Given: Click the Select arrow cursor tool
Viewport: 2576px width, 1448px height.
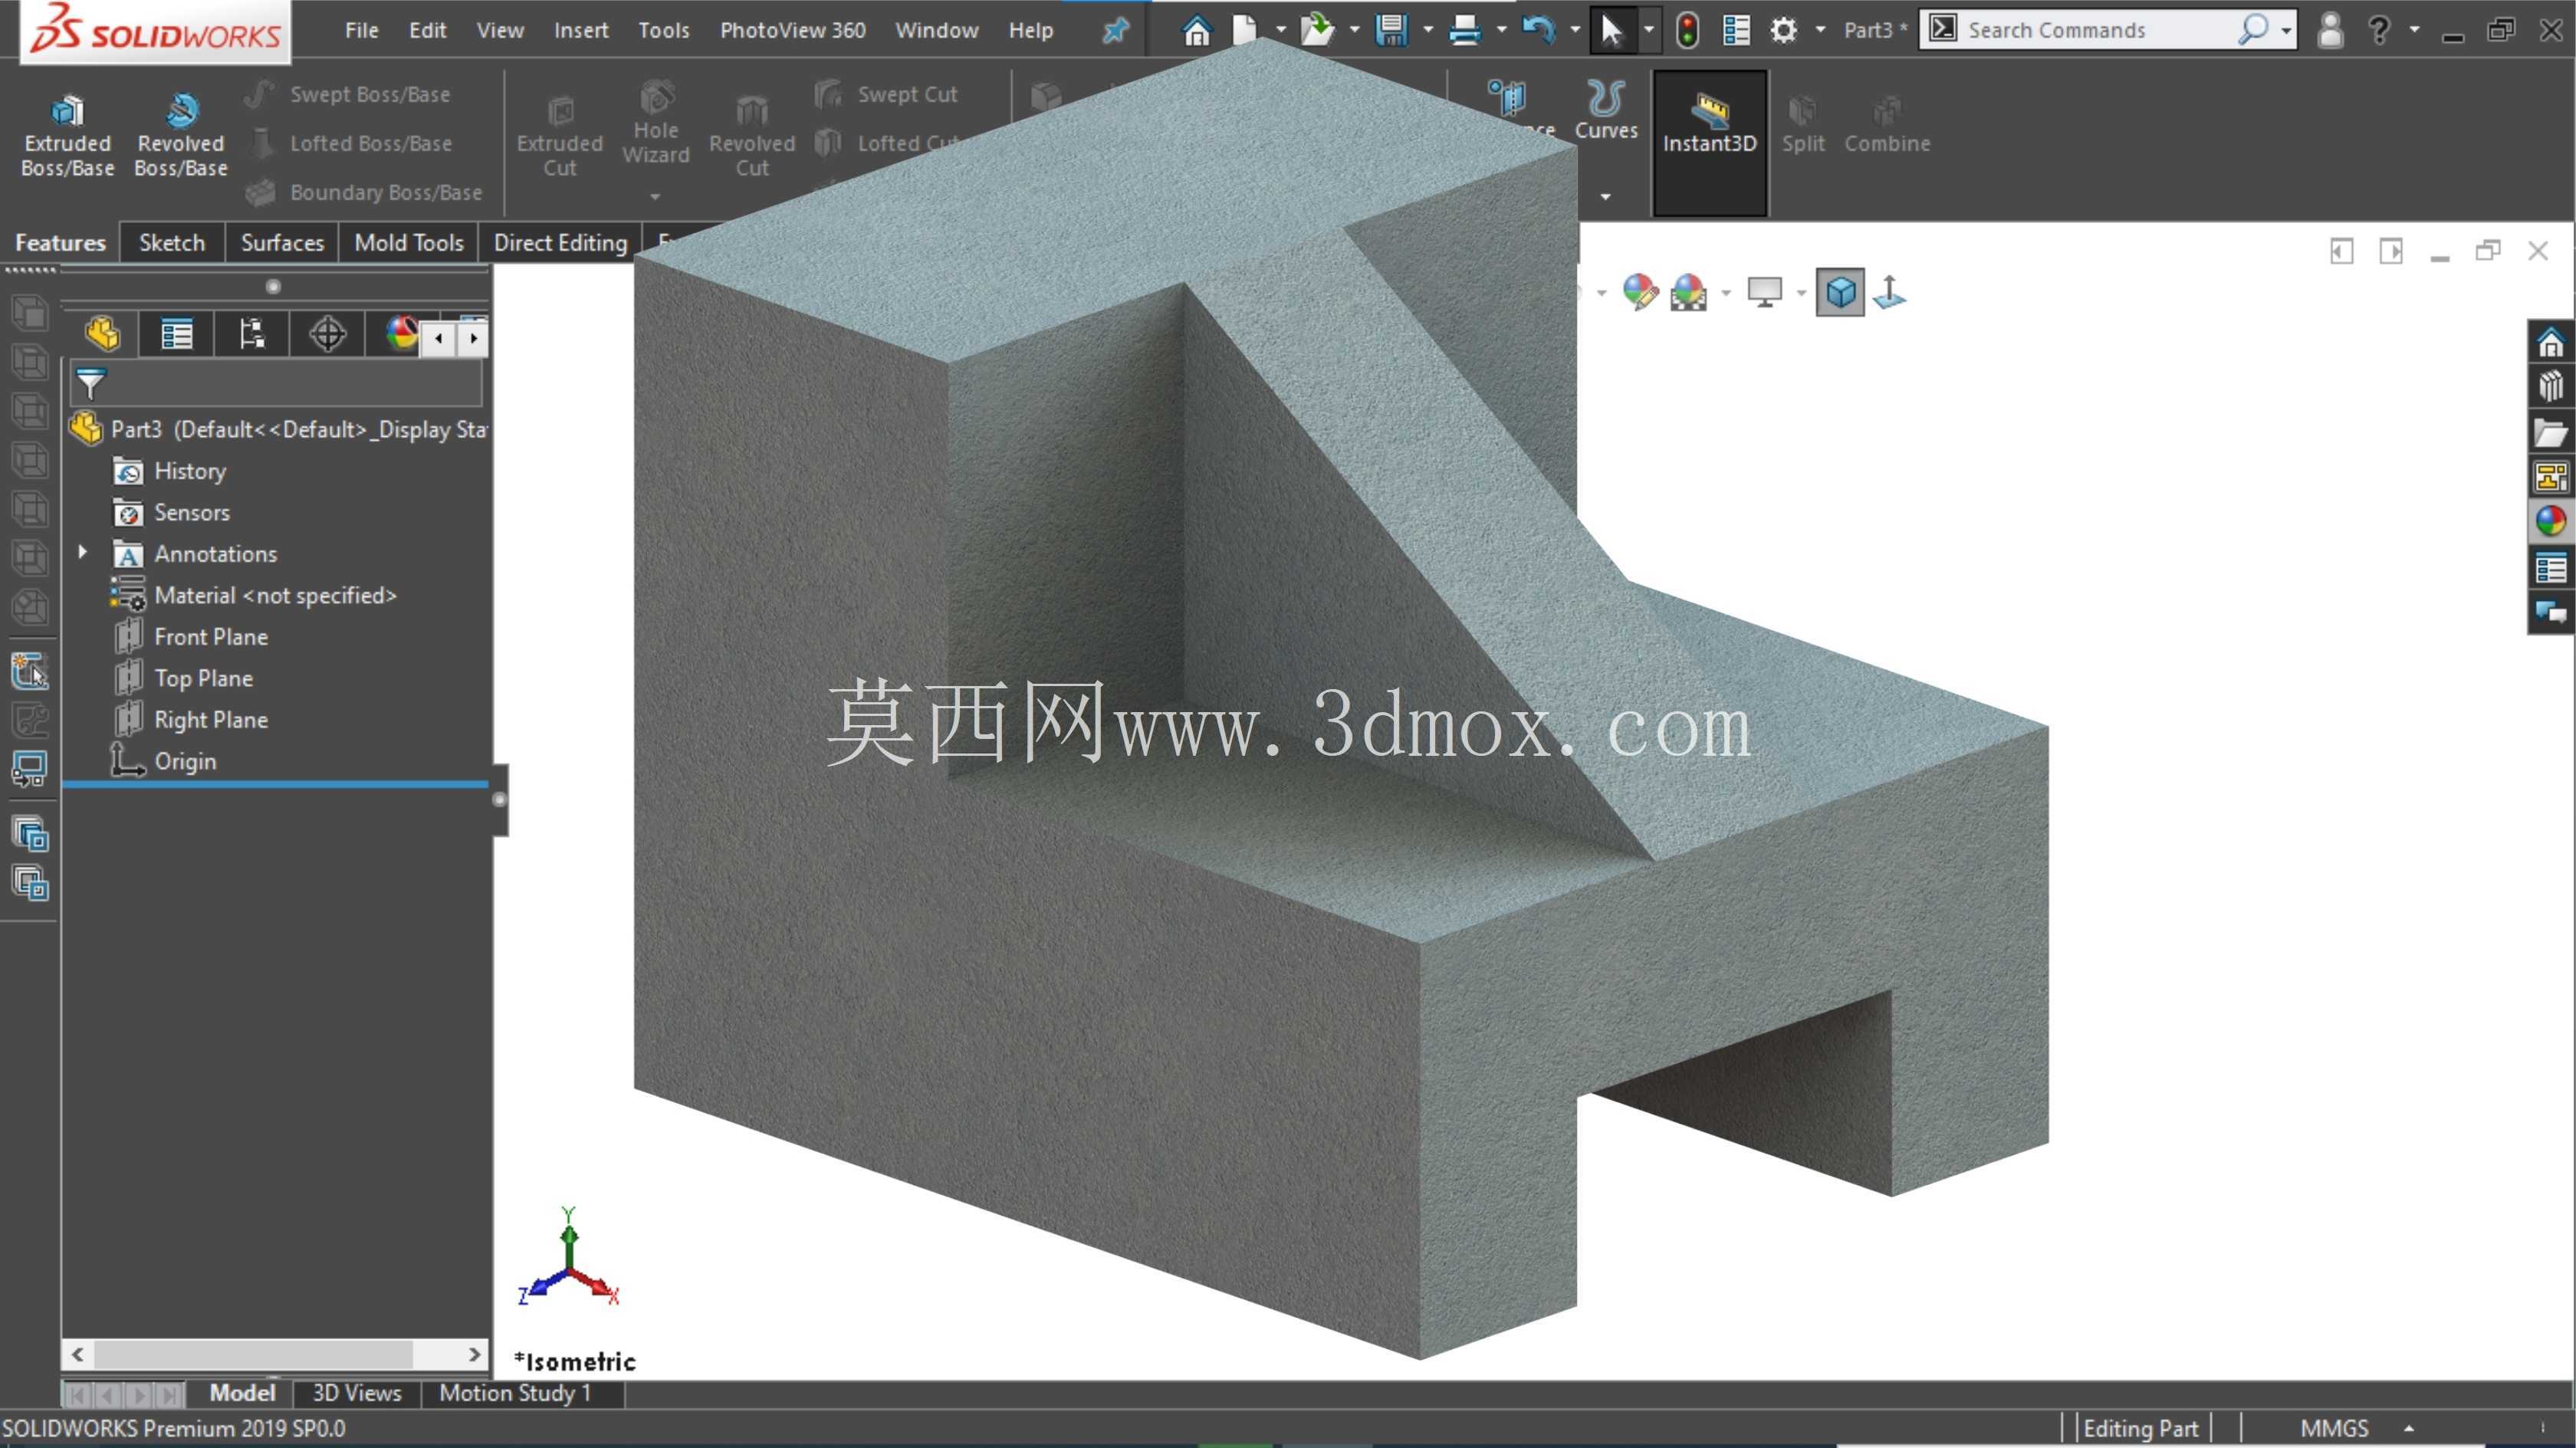Looking at the screenshot, I should pos(1611,30).
